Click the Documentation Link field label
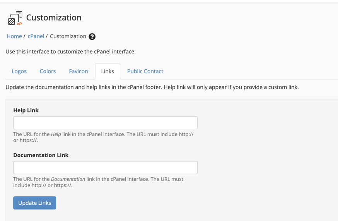This screenshot has width=338, height=221. (x=41, y=155)
